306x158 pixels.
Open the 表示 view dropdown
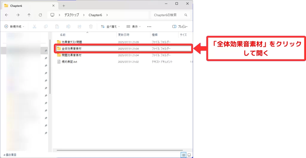point(134,27)
